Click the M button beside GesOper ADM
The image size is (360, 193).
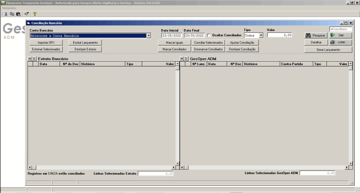[182, 59]
